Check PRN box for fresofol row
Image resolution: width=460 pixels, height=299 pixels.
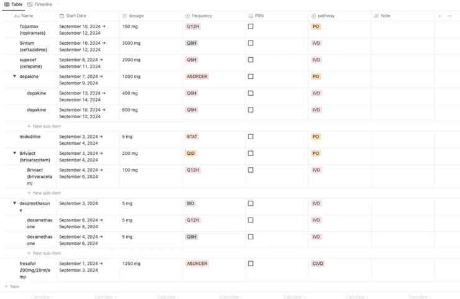[x=251, y=264]
